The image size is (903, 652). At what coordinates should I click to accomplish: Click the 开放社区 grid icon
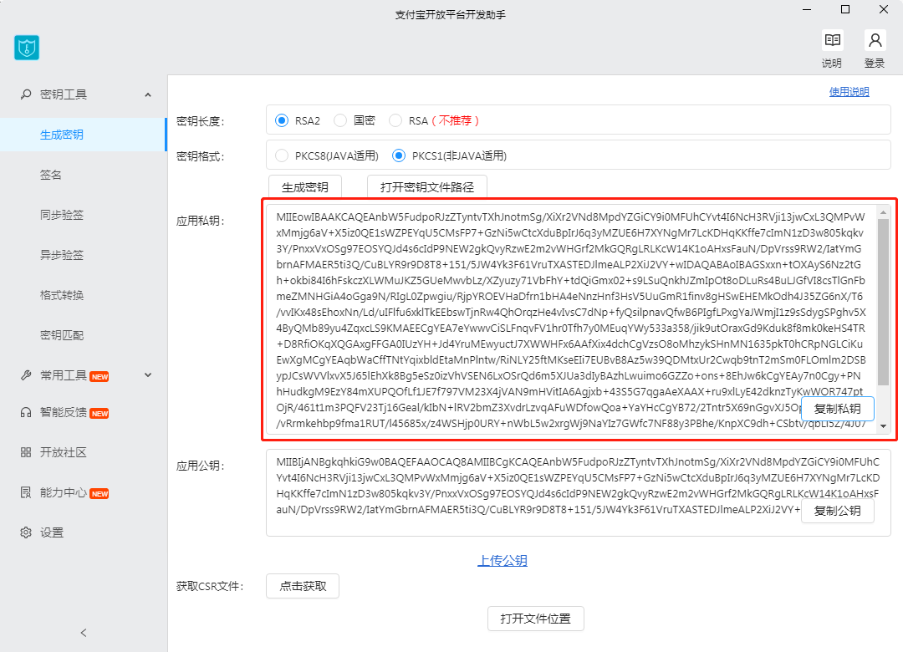(26, 452)
